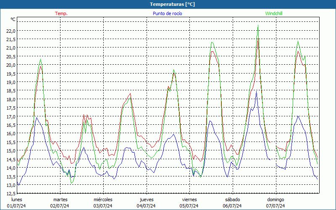Click the 'Temperaturas [°C]' chart title
Viewport: 336px width, 210px height.
(172, 4)
